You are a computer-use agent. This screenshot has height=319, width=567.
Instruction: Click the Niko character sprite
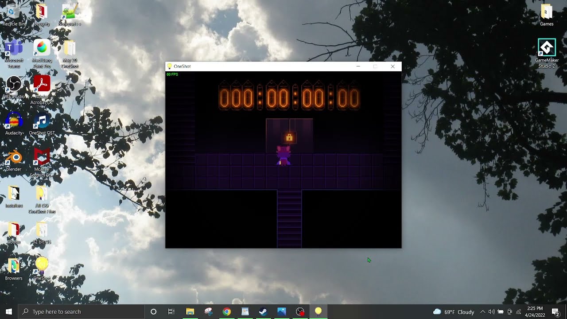click(283, 156)
